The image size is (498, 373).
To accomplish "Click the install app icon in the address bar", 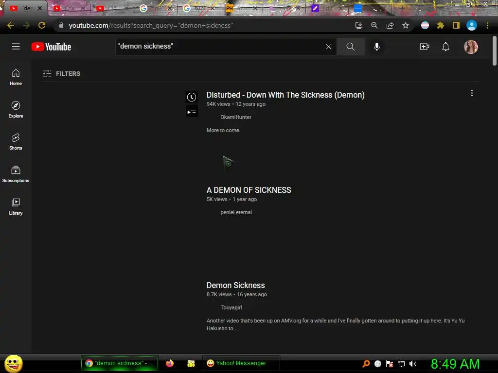I will [358, 25].
